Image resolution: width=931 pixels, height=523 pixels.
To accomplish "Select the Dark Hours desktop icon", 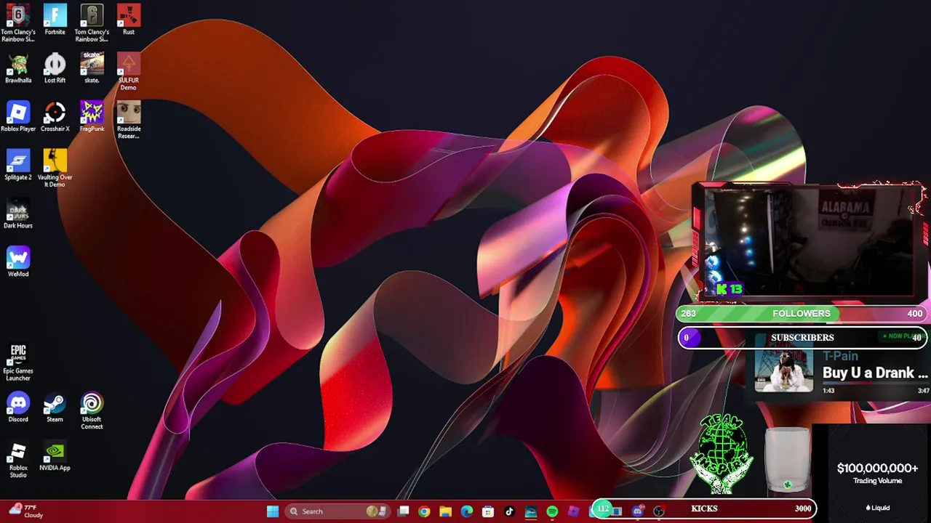I will [x=18, y=214].
